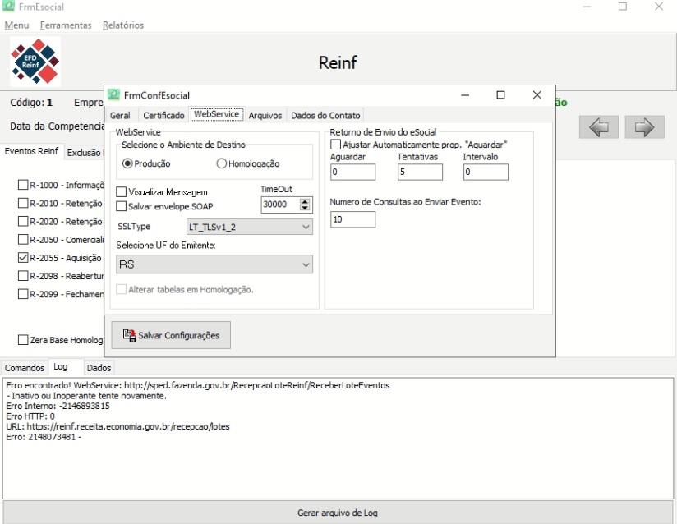The width and height of the screenshot is (677, 524).
Task: Close the FrmEsocial main window
Action: point(659,7)
